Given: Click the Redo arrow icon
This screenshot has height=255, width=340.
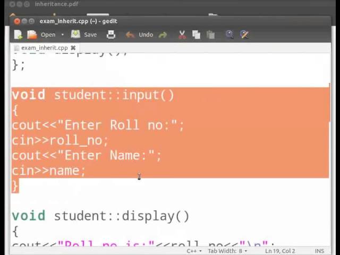Looking at the screenshot, I should click(163, 35).
